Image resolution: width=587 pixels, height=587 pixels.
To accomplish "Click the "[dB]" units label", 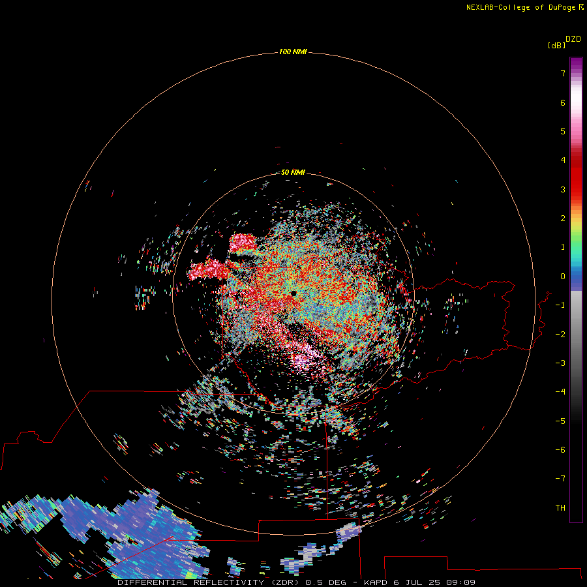I will (x=556, y=45).
